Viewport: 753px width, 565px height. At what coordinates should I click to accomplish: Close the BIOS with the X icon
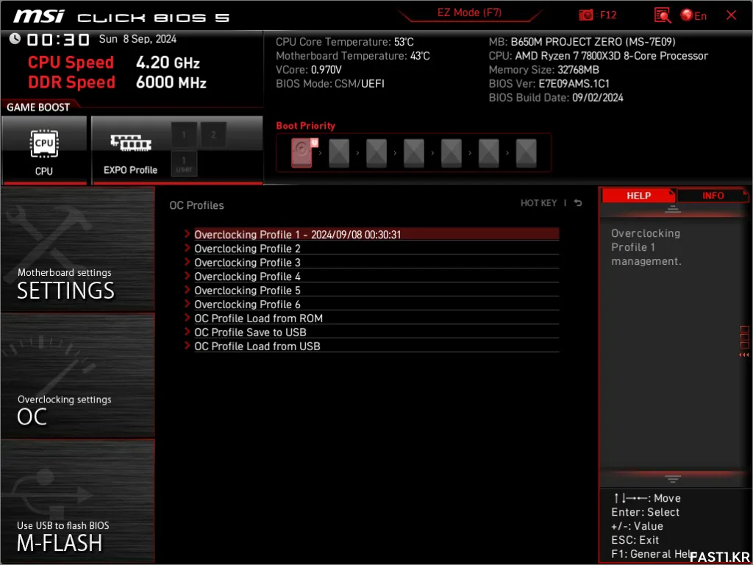pyautogui.click(x=732, y=15)
